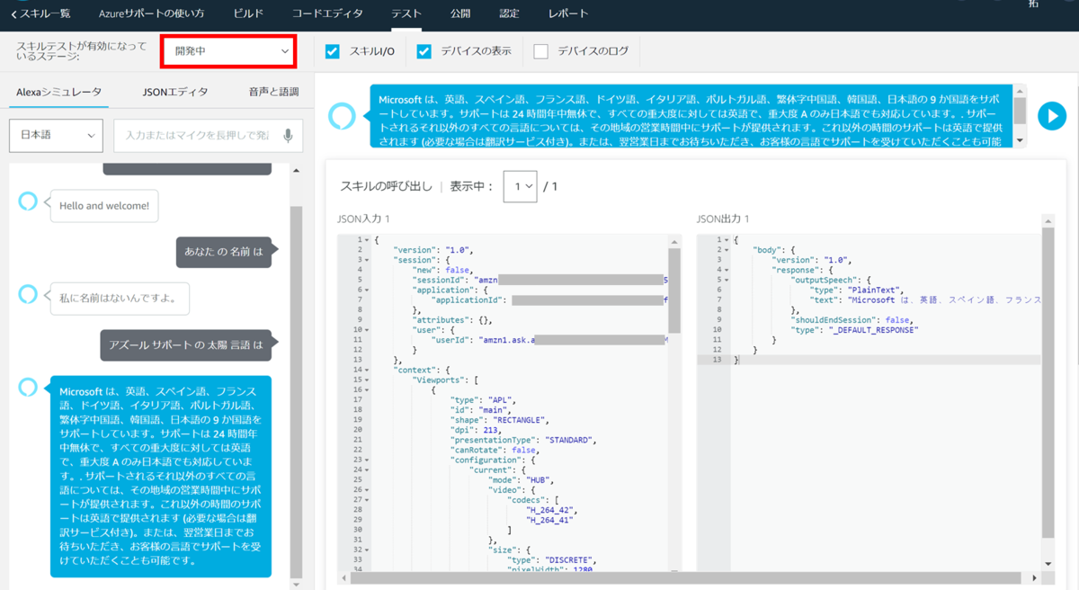Collapse "configuration" at JSON input line 23
This screenshot has height=590, width=1079.
pyautogui.click(x=367, y=460)
